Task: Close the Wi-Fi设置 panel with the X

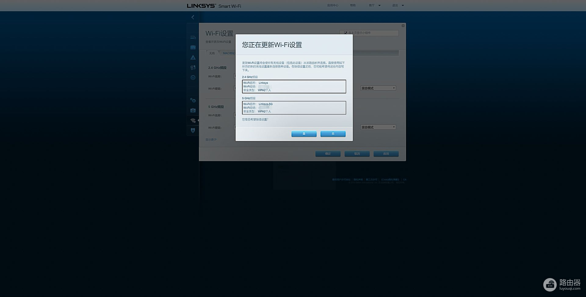Action: [x=403, y=26]
